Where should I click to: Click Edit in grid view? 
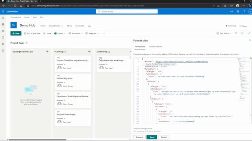point(32,33)
